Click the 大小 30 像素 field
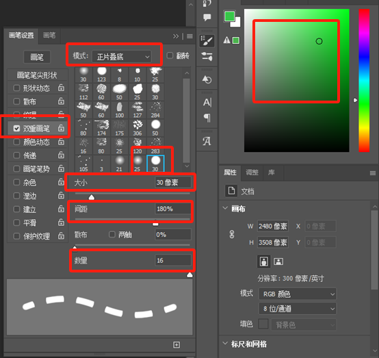The height and width of the screenshot is (358, 379). pos(173,182)
